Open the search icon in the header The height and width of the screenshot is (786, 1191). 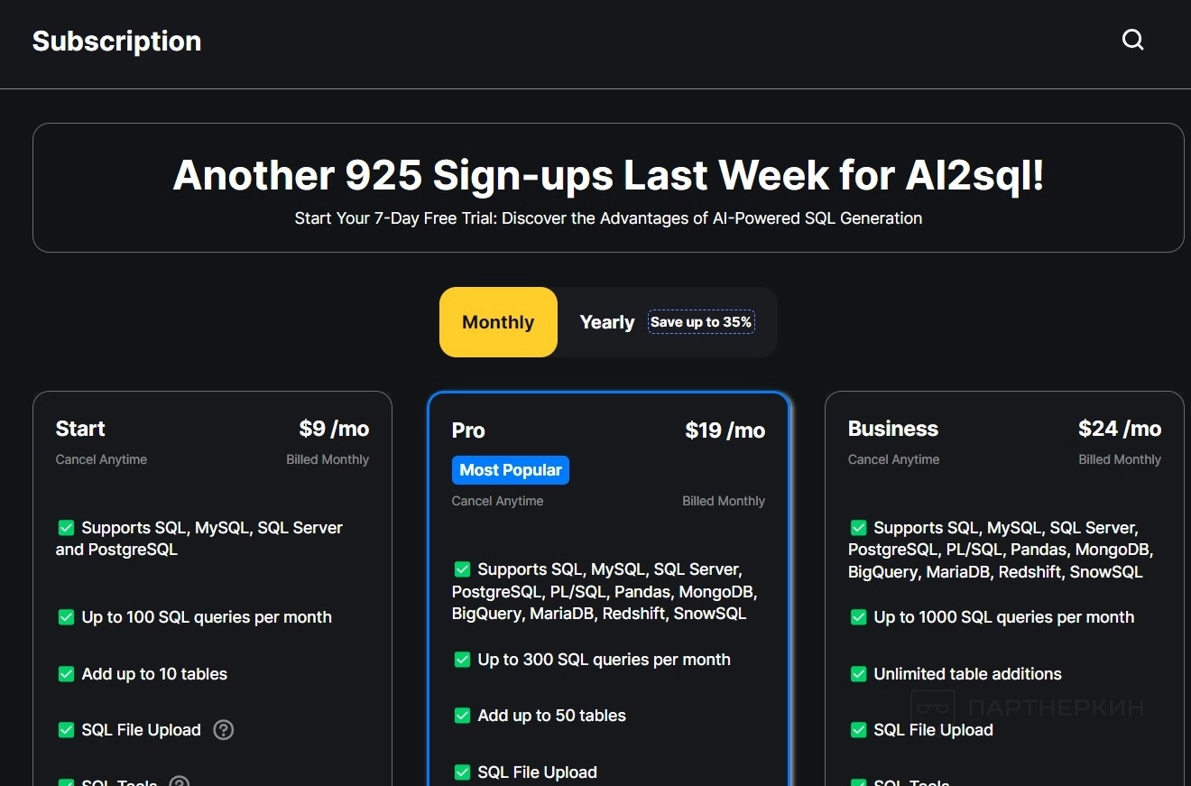coord(1132,40)
